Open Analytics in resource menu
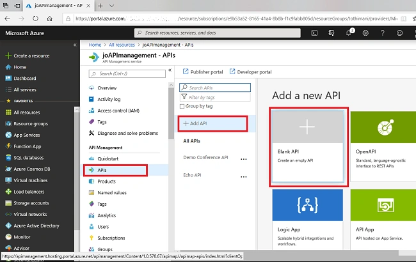 click(x=102, y=215)
